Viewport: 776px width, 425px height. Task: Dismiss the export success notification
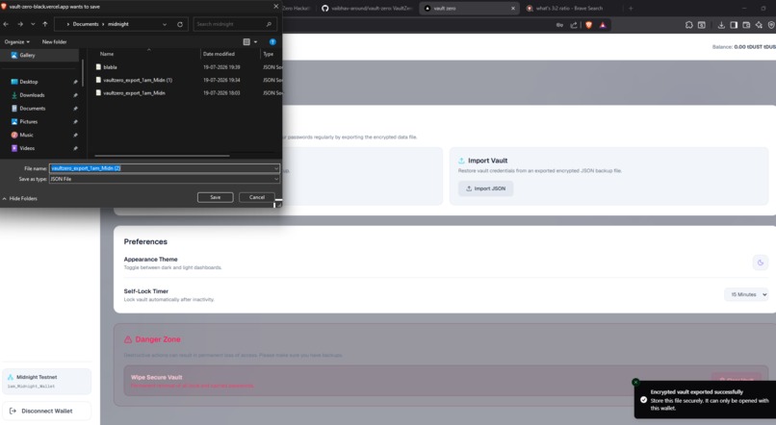tap(635, 383)
